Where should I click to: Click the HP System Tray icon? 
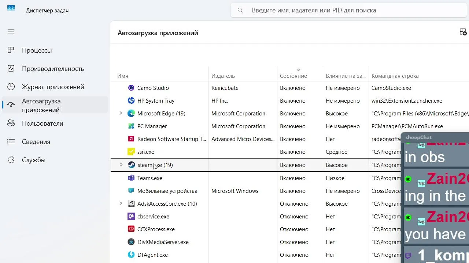[131, 101]
